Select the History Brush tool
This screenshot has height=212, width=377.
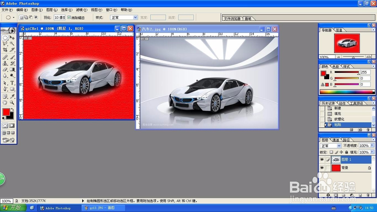pos(12,63)
